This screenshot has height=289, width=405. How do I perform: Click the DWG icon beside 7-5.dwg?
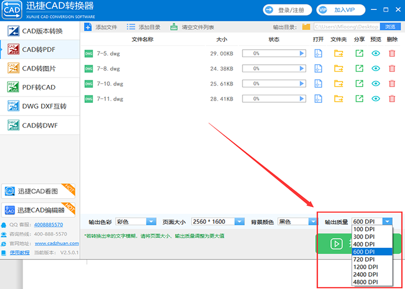pyautogui.click(x=89, y=54)
